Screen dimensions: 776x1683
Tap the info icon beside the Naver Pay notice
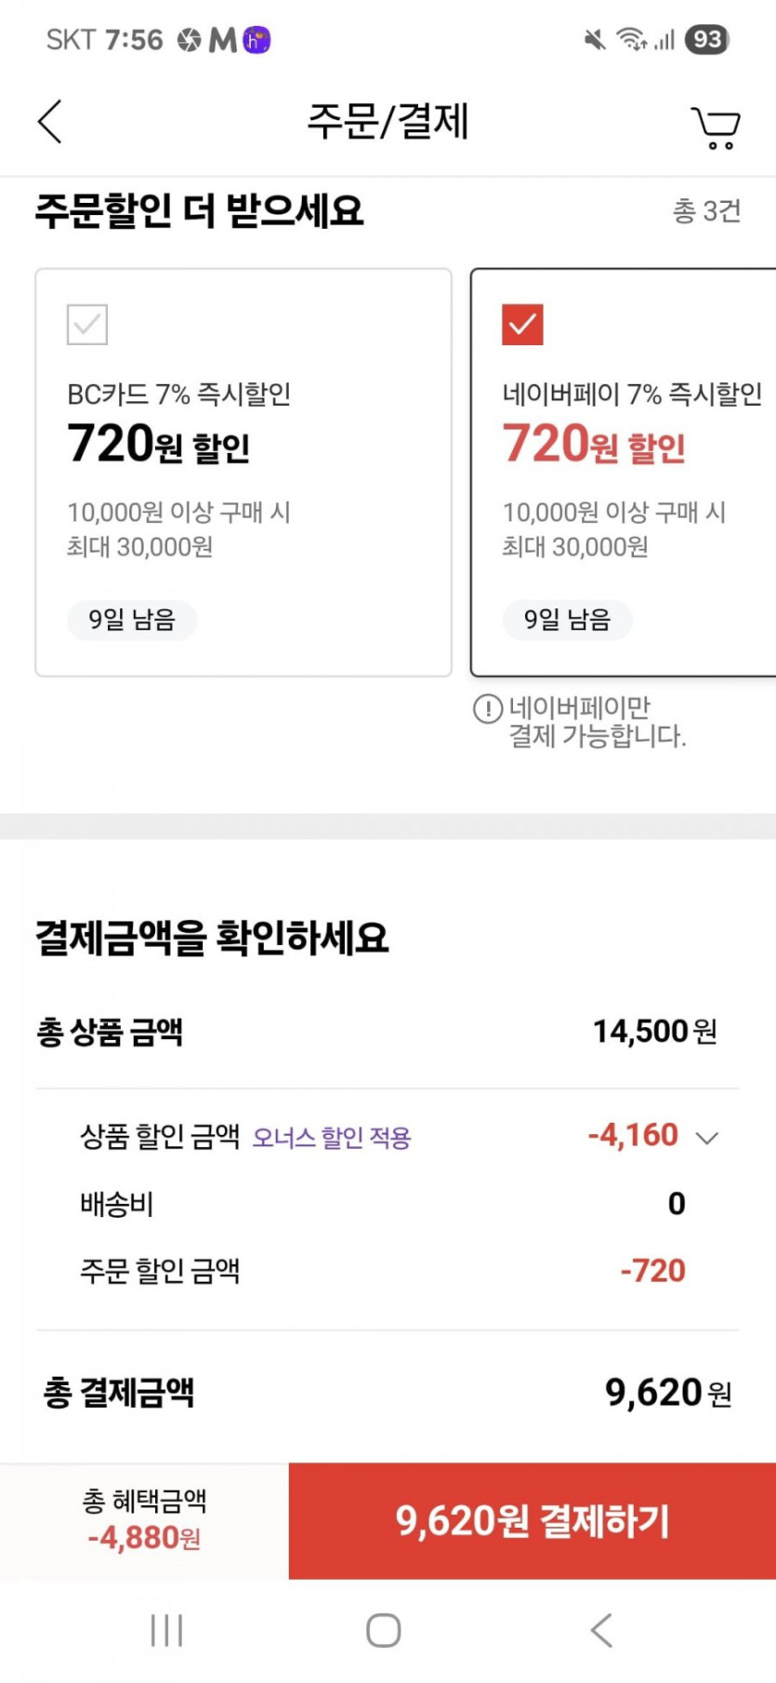click(x=488, y=709)
